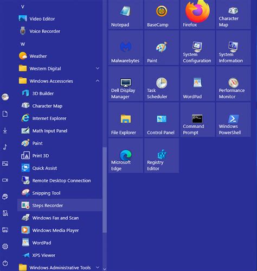Launch the BaseCamp tile
257x271 pixels.
click(x=162, y=14)
